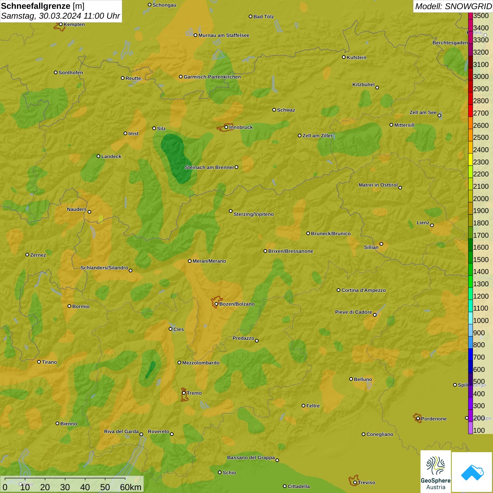Image resolution: width=493 pixels, height=493 pixels.
Task: Select the Cortina d'Ampezzo marker dot
Action: click(338, 290)
